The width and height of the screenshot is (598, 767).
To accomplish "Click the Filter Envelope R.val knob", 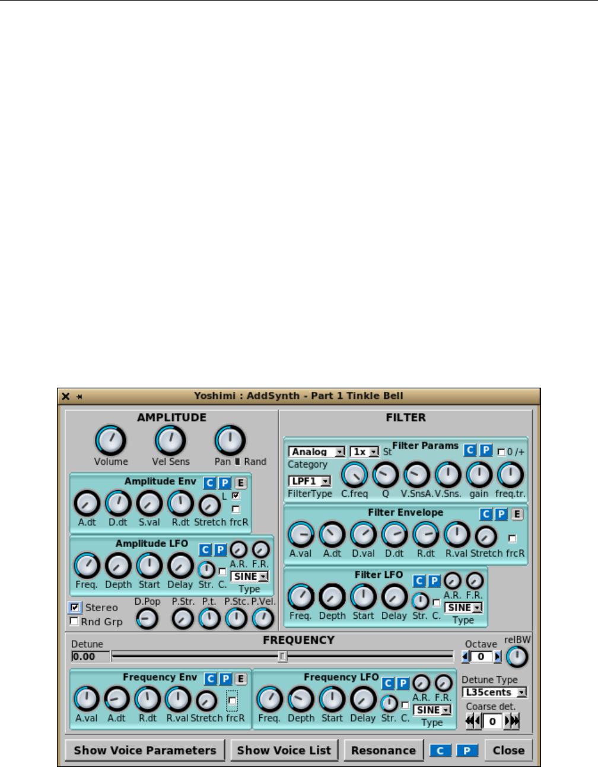I will 456,535.
